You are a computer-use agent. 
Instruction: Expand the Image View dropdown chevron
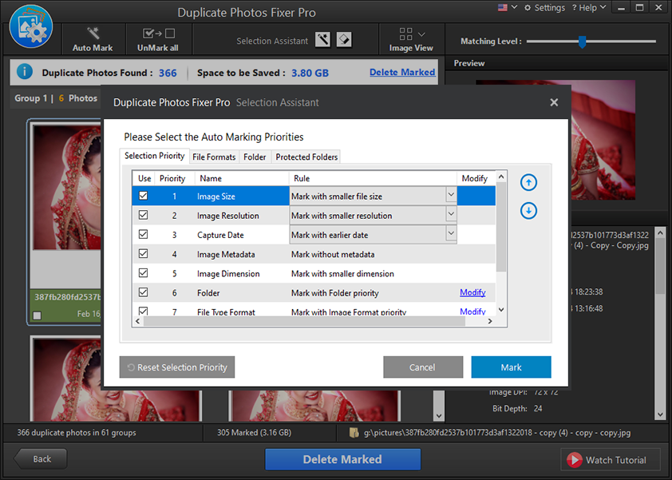(421, 34)
